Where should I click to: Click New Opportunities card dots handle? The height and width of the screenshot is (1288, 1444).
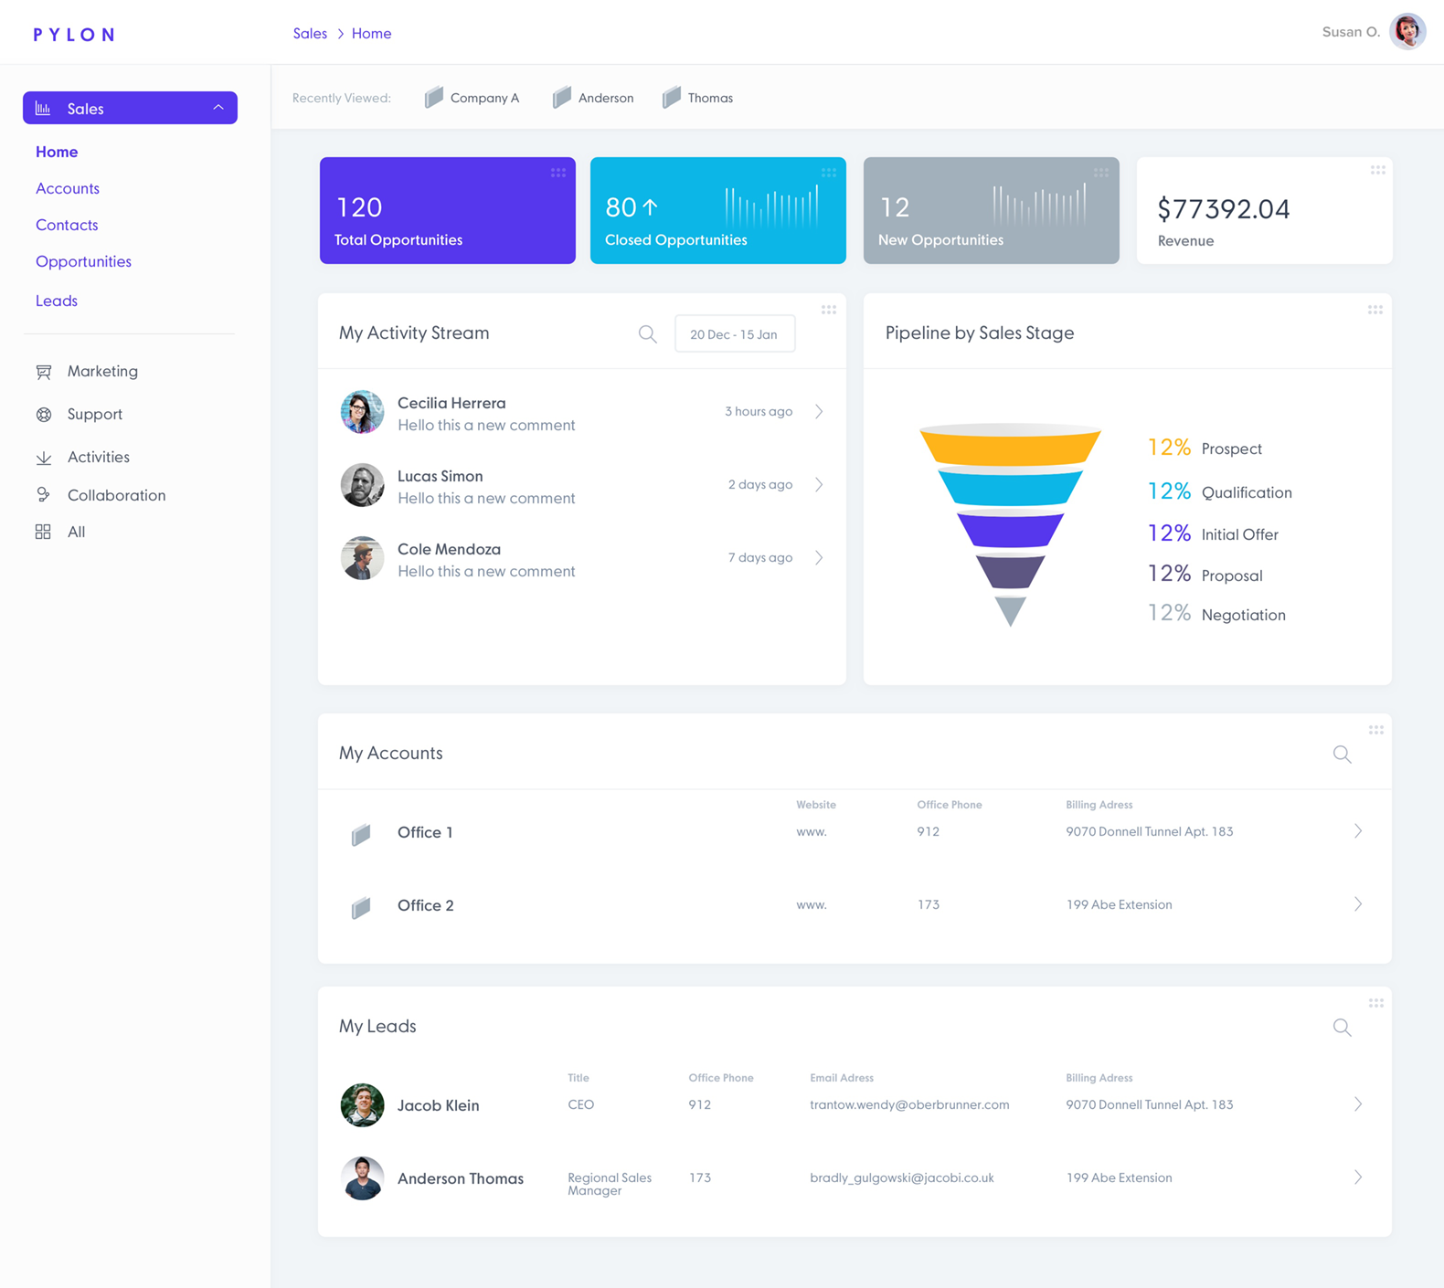pos(1101,173)
